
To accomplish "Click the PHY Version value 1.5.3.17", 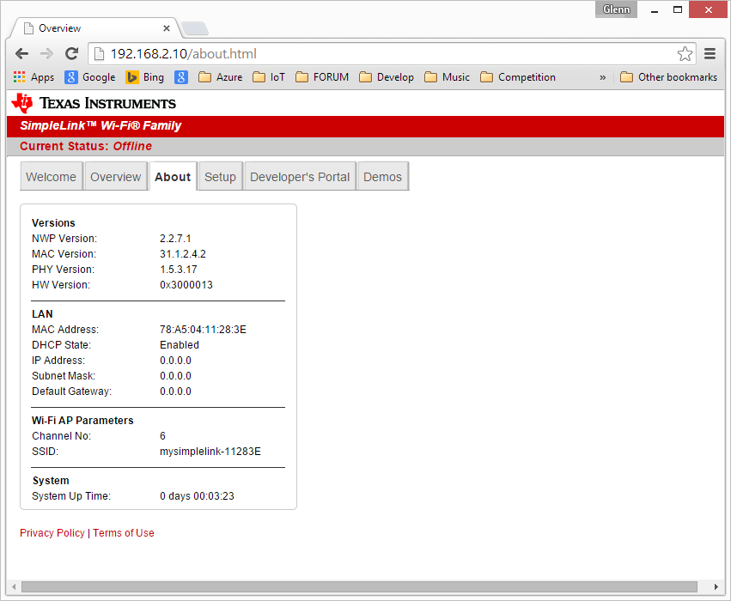I will (179, 270).
